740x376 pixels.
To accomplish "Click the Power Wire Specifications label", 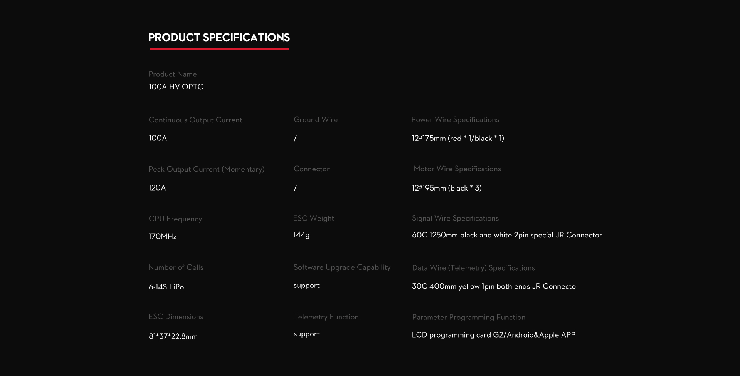I will tap(455, 120).
